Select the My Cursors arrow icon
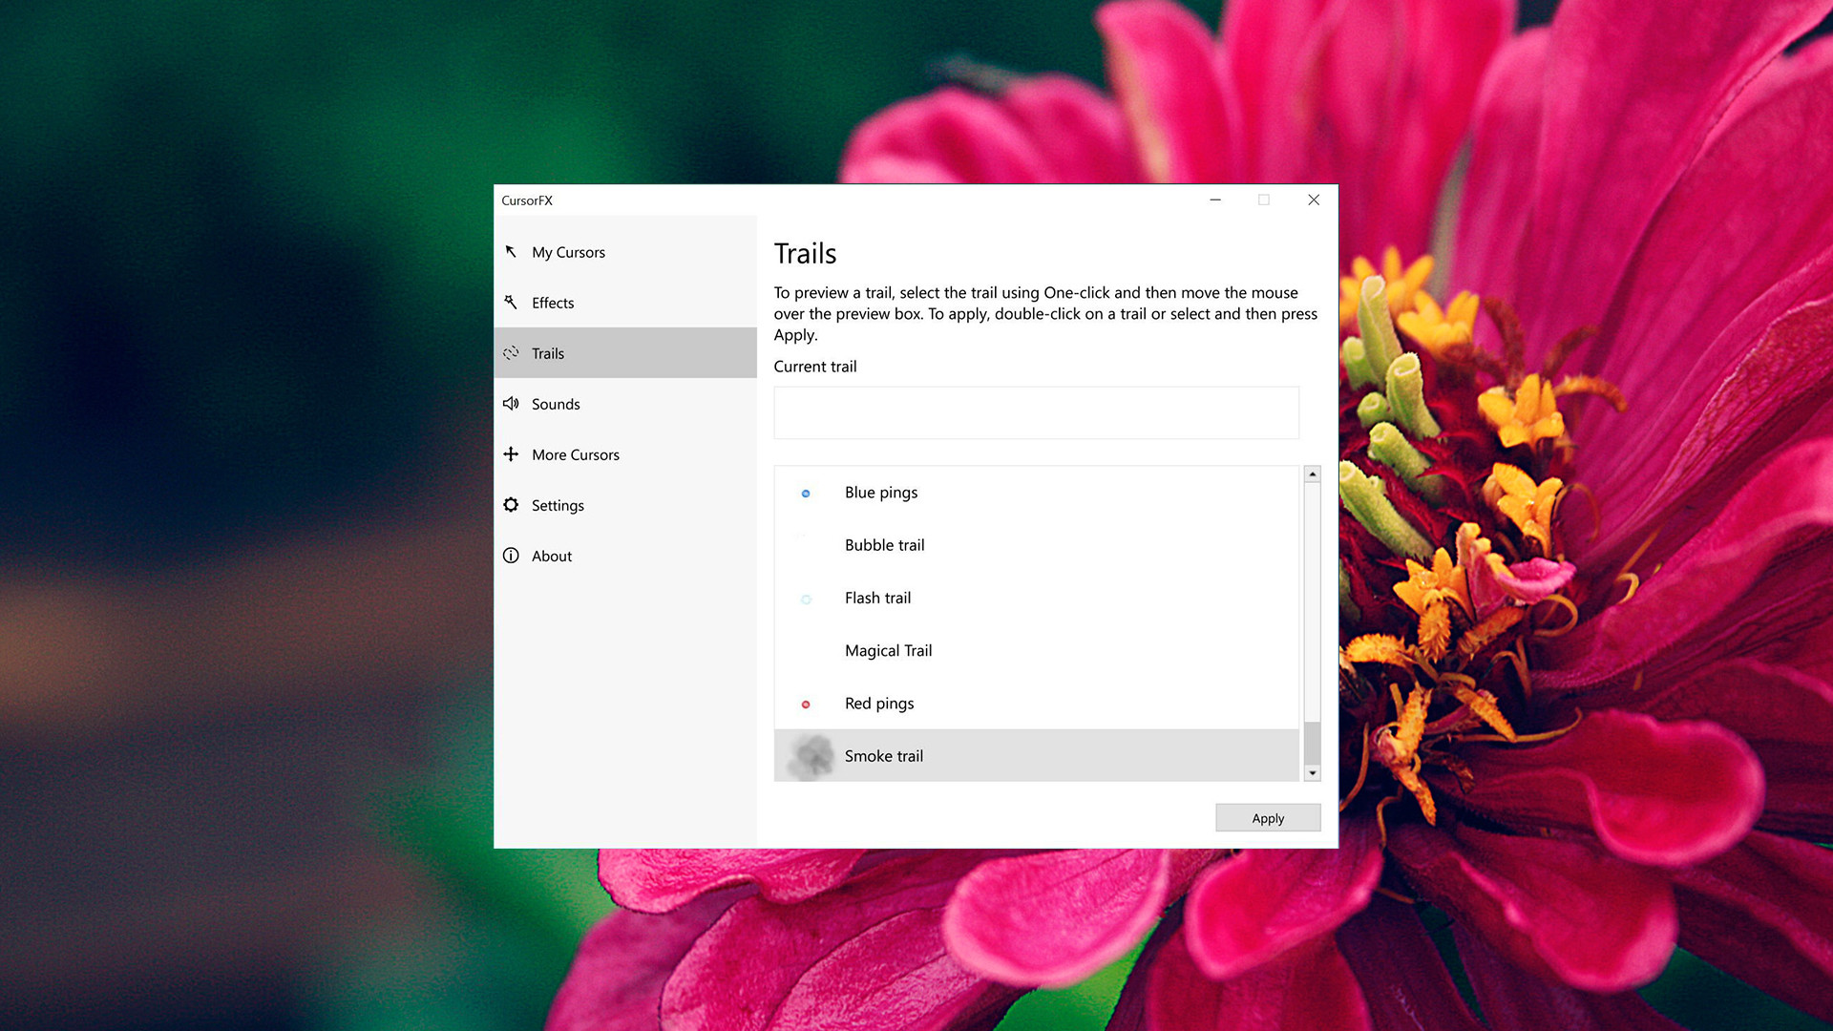Image resolution: width=1833 pixels, height=1031 pixels. tap(511, 252)
